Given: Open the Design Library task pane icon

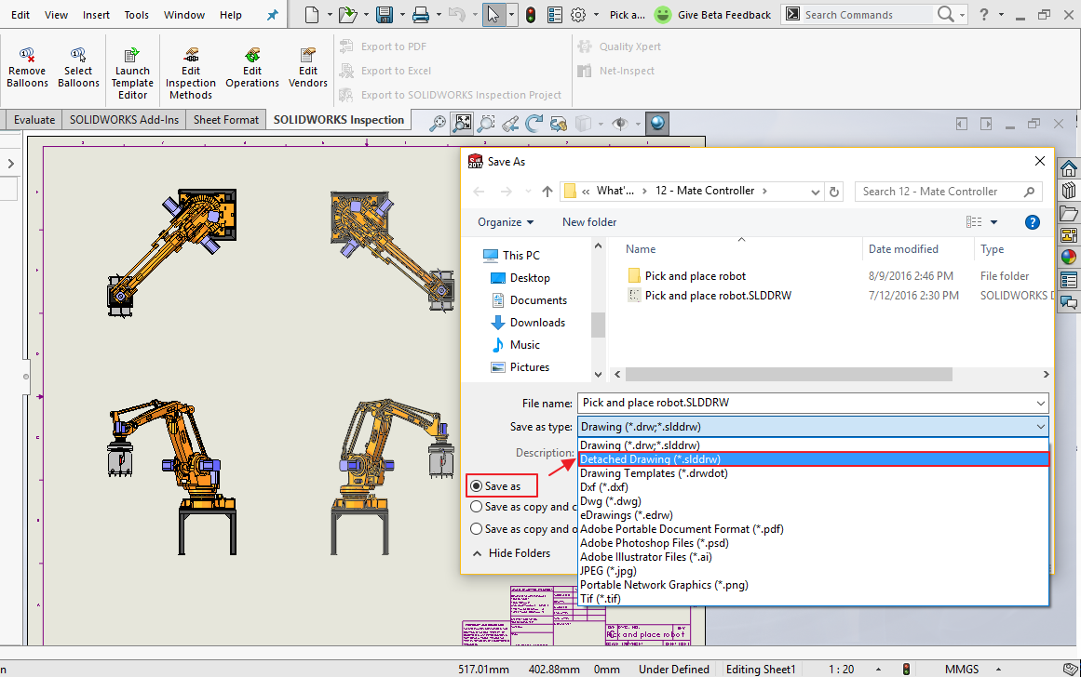Looking at the screenshot, I should pyautogui.click(x=1069, y=190).
